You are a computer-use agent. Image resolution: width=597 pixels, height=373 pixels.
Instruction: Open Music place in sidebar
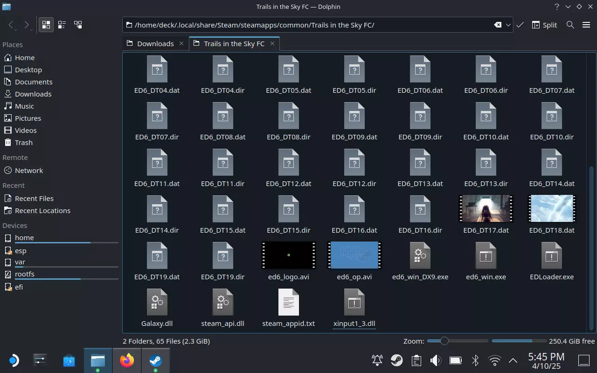click(24, 106)
